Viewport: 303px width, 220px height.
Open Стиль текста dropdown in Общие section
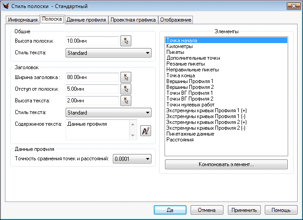click(x=108, y=53)
